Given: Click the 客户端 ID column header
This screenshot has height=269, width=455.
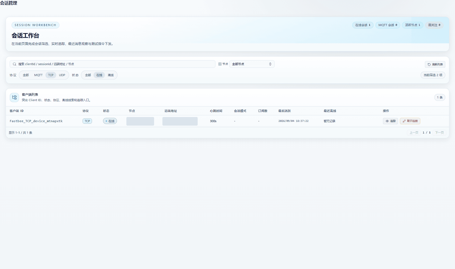Looking at the screenshot, I should click(x=17, y=111).
